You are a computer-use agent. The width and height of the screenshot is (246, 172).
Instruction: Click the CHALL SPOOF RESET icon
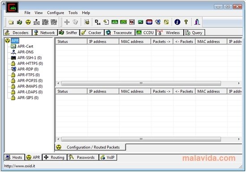tap(45, 22)
